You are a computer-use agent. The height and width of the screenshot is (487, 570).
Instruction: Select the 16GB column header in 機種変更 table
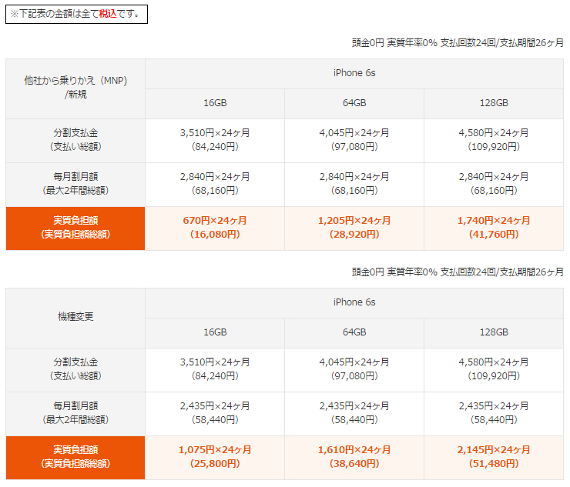coord(215,333)
